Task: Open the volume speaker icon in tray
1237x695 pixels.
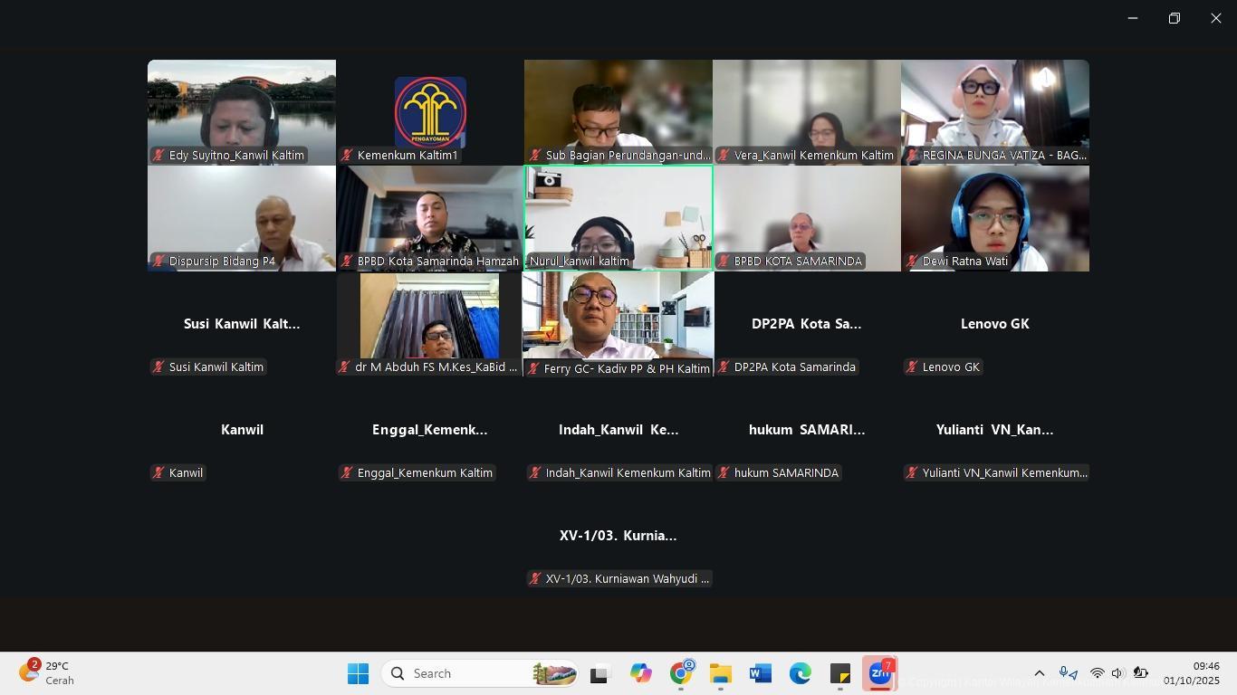Action: click(x=1117, y=673)
